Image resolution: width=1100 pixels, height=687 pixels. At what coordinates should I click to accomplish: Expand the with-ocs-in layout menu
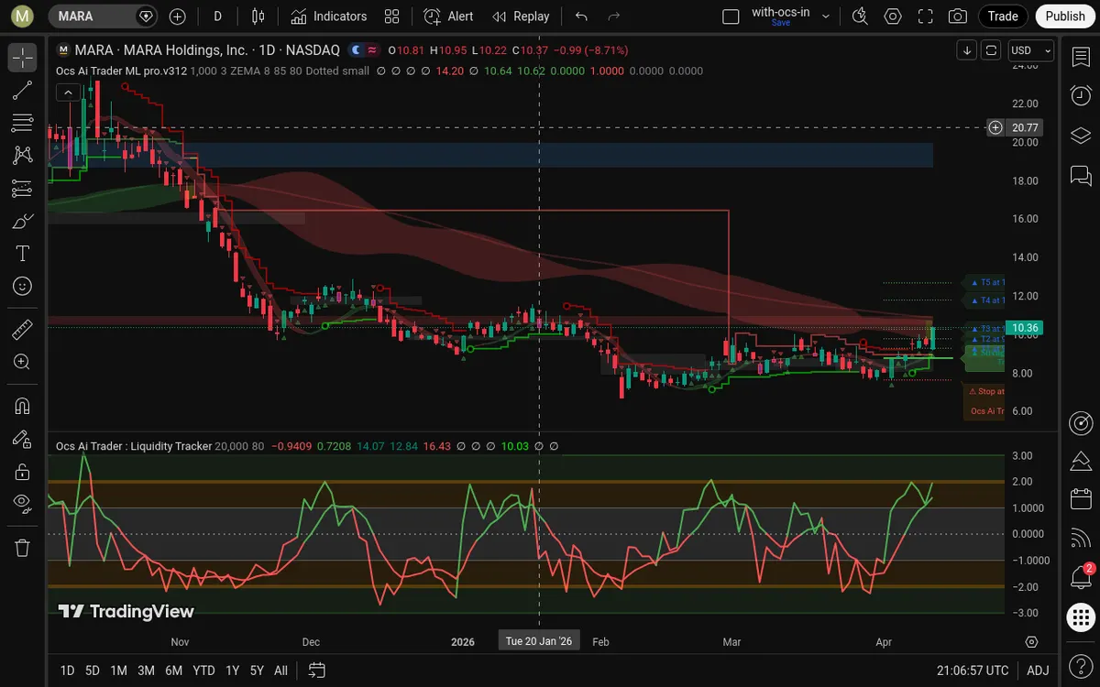click(826, 16)
